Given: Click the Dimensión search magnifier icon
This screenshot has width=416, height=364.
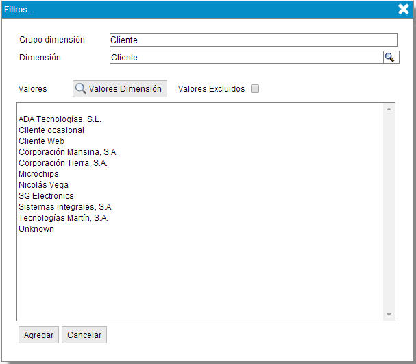Looking at the screenshot, I should pyautogui.click(x=390, y=58).
